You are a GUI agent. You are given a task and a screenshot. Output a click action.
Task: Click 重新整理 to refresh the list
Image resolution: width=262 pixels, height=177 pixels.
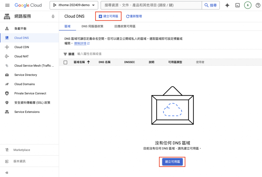click(134, 16)
